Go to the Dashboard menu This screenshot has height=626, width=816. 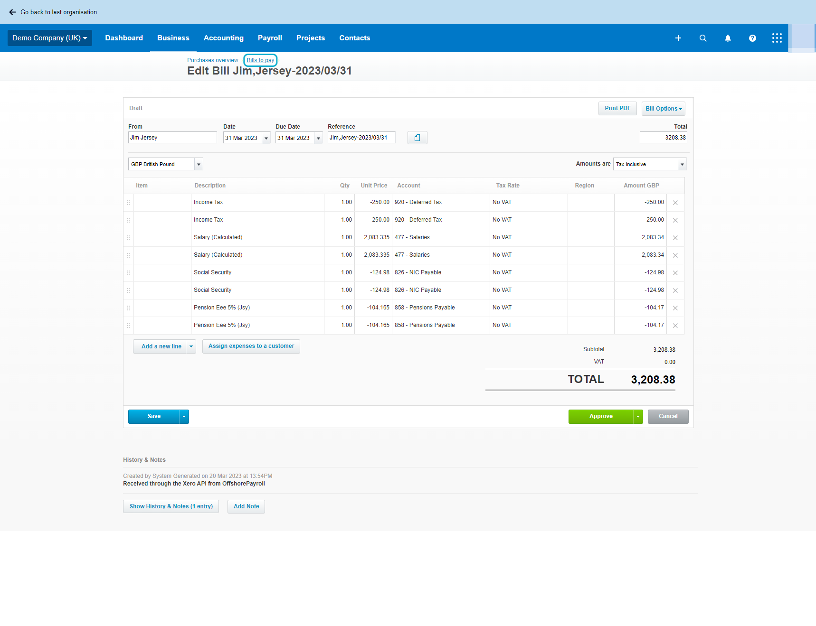[x=124, y=38]
